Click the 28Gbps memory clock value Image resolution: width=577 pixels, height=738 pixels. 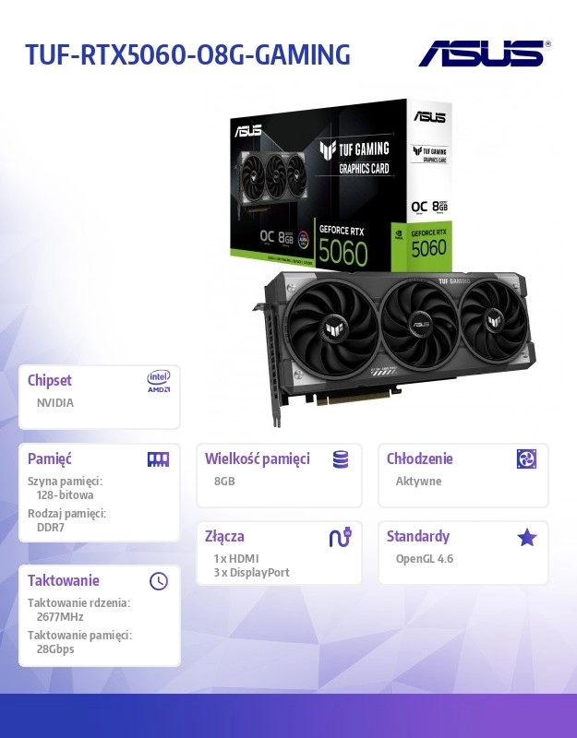point(55,649)
